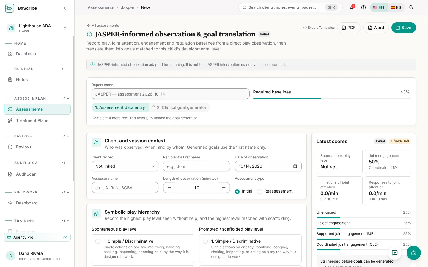Open the Home Dashboard item
This screenshot has height=267, width=428.
37,54
